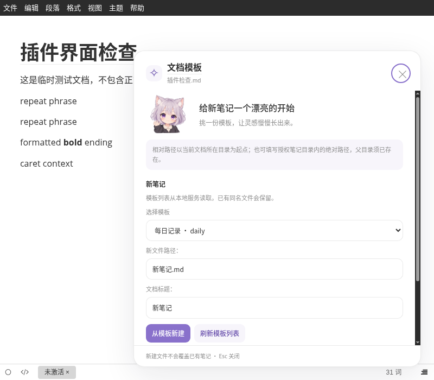
Task: Close the 文档模板 dialog with X
Action: (400, 73)
